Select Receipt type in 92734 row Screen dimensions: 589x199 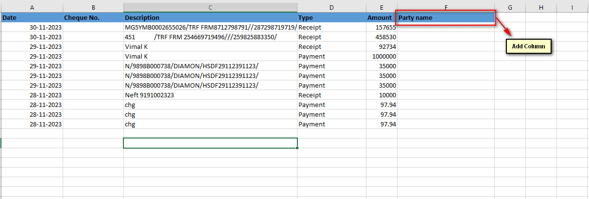[x=331, y=46]
